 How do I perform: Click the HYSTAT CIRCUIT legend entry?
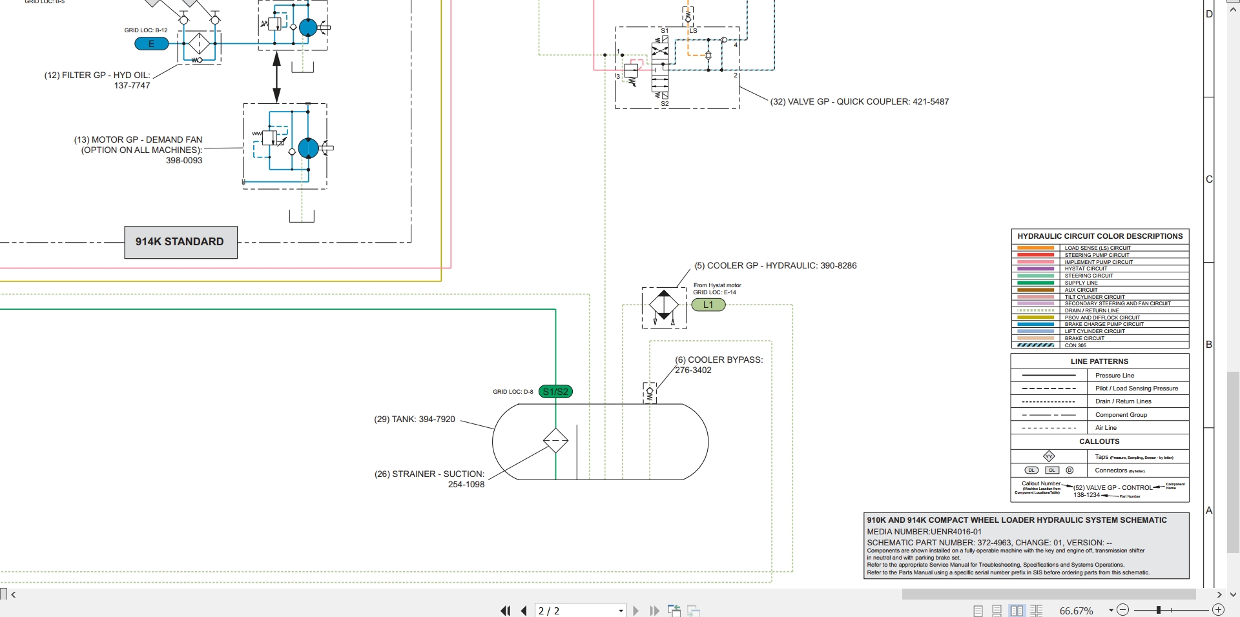1086,268
